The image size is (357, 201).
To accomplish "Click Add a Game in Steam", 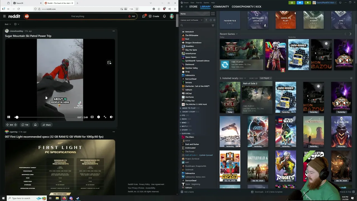I will tap(187, 192).
